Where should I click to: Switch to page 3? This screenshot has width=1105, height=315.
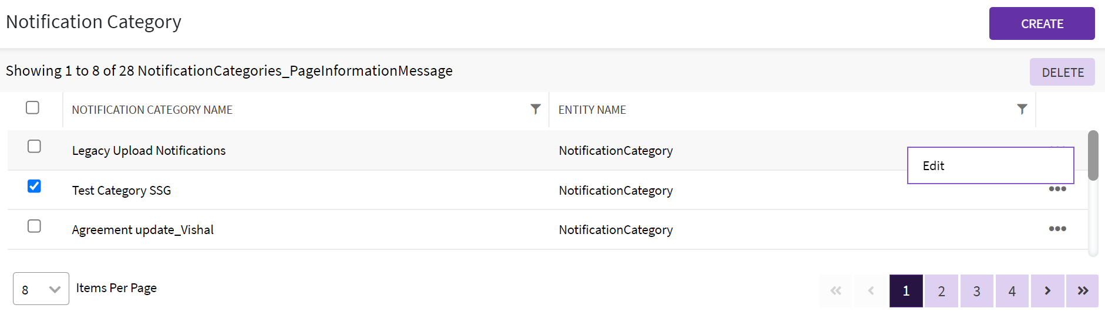(976, 291)
